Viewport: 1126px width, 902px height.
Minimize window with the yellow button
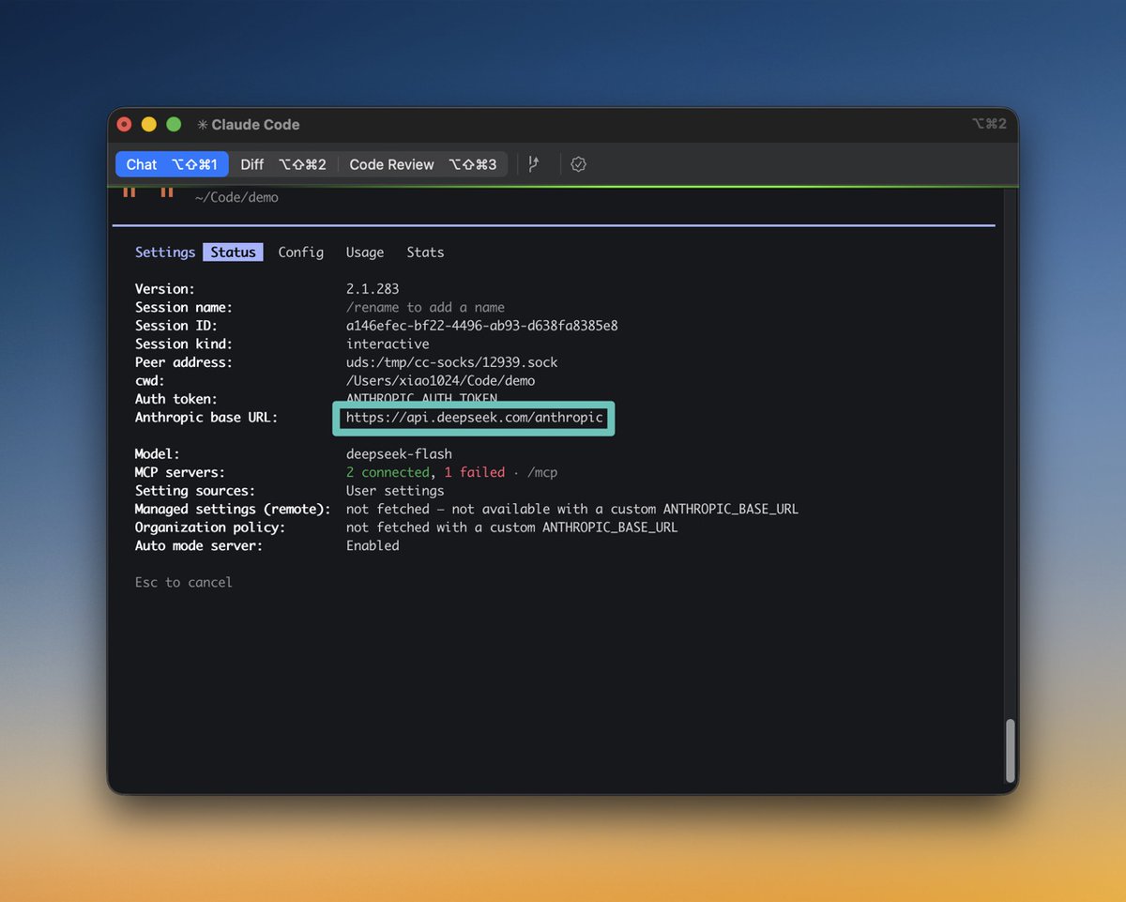(148, 125)
